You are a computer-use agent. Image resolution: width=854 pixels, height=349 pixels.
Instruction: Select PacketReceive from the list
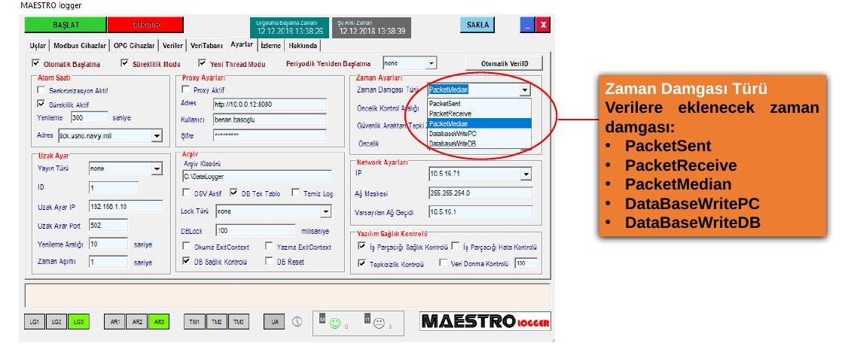[x=479, y=114]
